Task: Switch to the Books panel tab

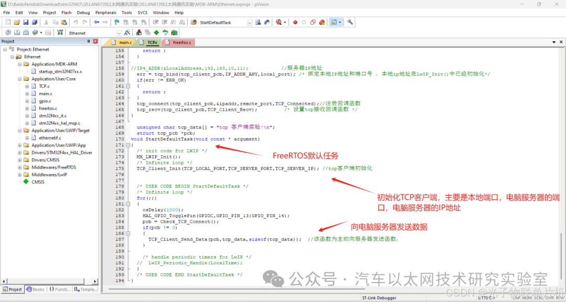Action: [36, 289]
